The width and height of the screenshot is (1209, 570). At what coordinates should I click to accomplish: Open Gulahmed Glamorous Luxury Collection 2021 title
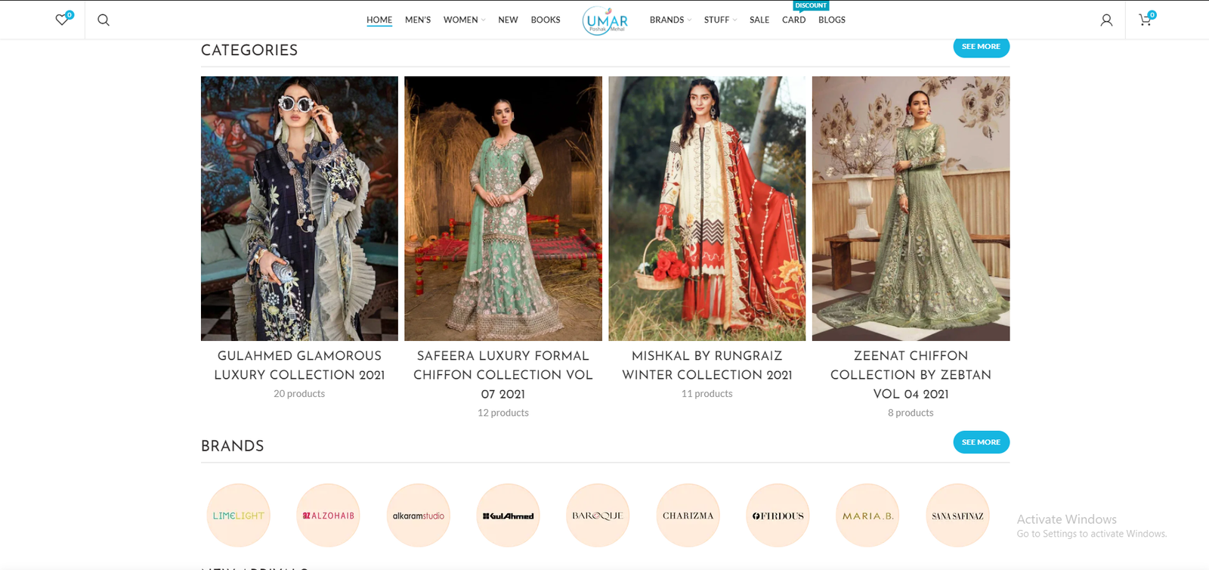(x=299, y=365)
